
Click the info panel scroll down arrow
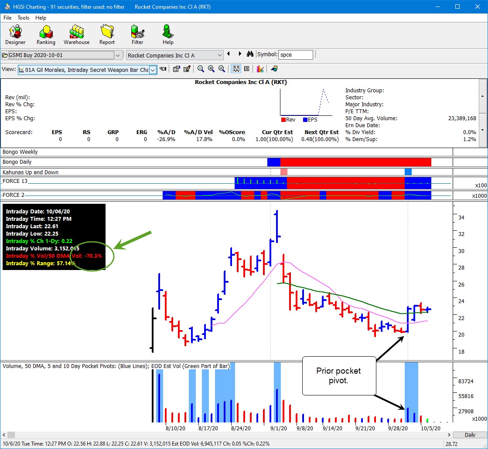[x=483, y=130]
